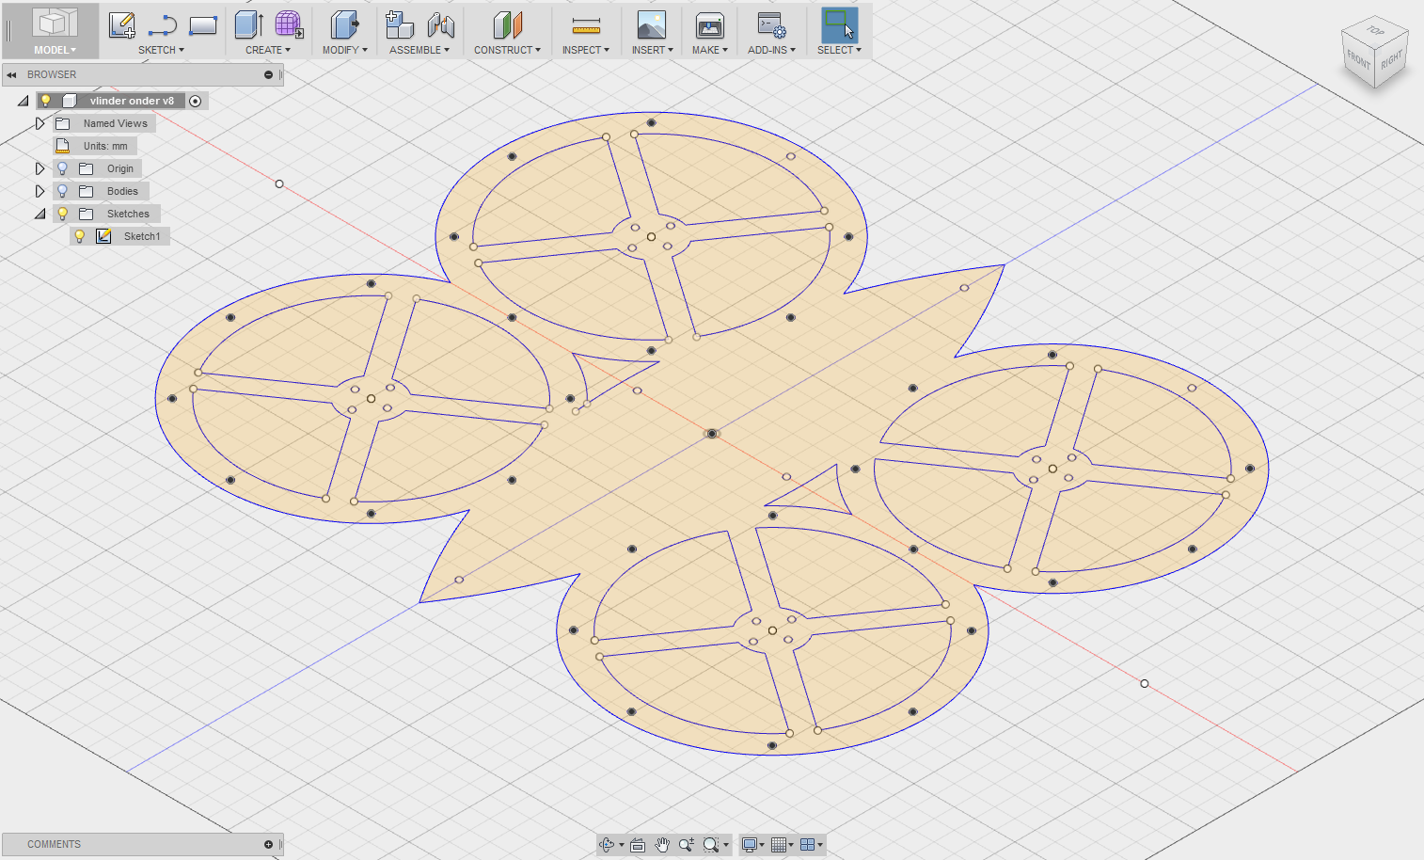Minimize the Browser panel with the circle button
Image resolution: width=1424 pixels, height=860 pixels.
[268, 74]
